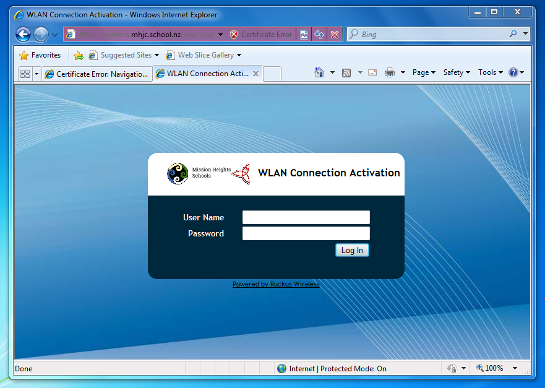
Task: Click the back navigation arrow
Action: pyautogui.click(x=23, y=34)
